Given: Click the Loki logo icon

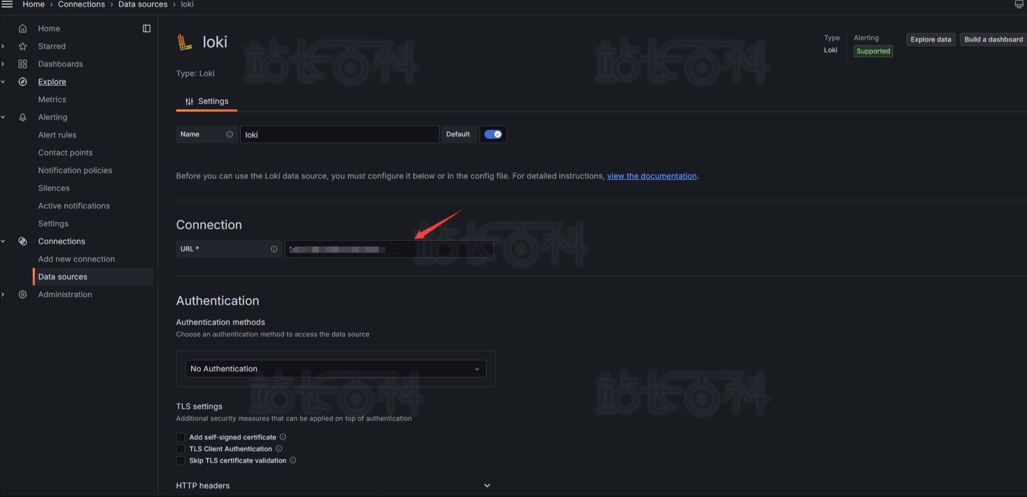Looking at the screenshot, I should [x=184, y=42].
